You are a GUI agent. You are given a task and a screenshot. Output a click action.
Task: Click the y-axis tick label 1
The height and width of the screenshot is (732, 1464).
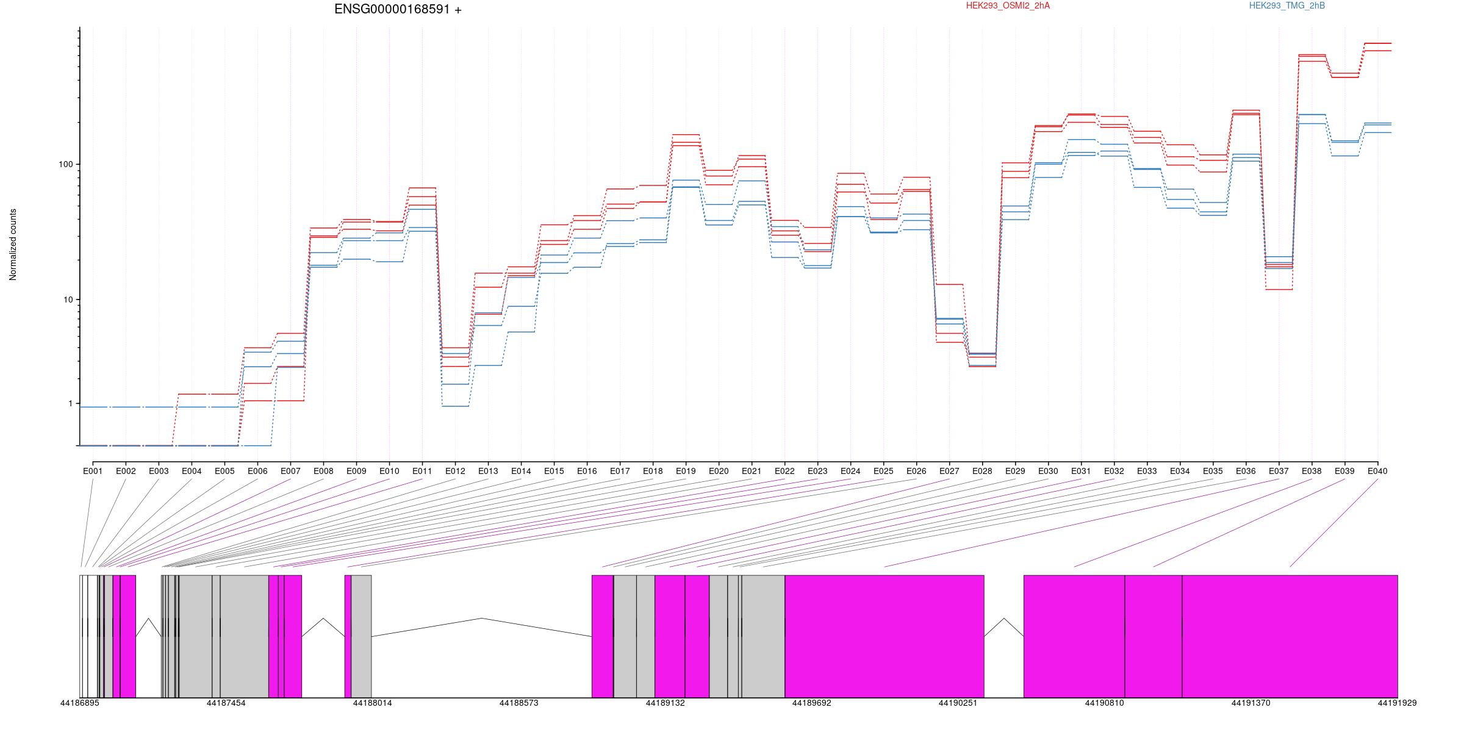click(x=70, y=403)
